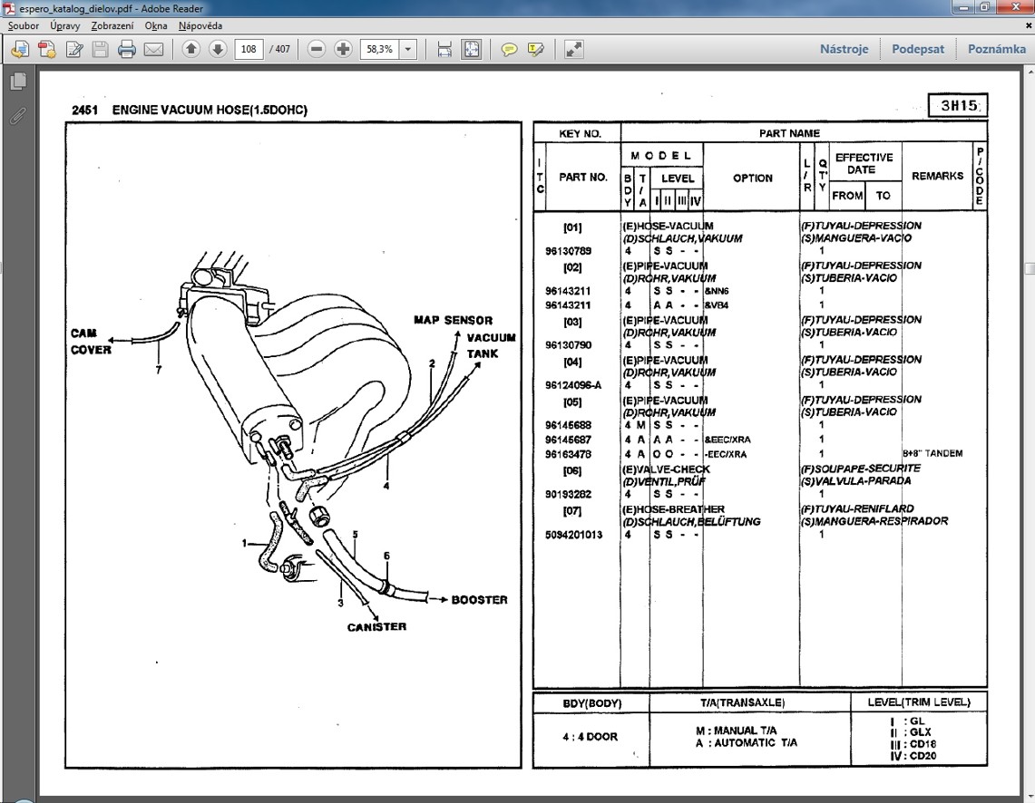1035x803 pixels.
Task: Toggle fit to window width scrolling
Action: tap(444, 50)
